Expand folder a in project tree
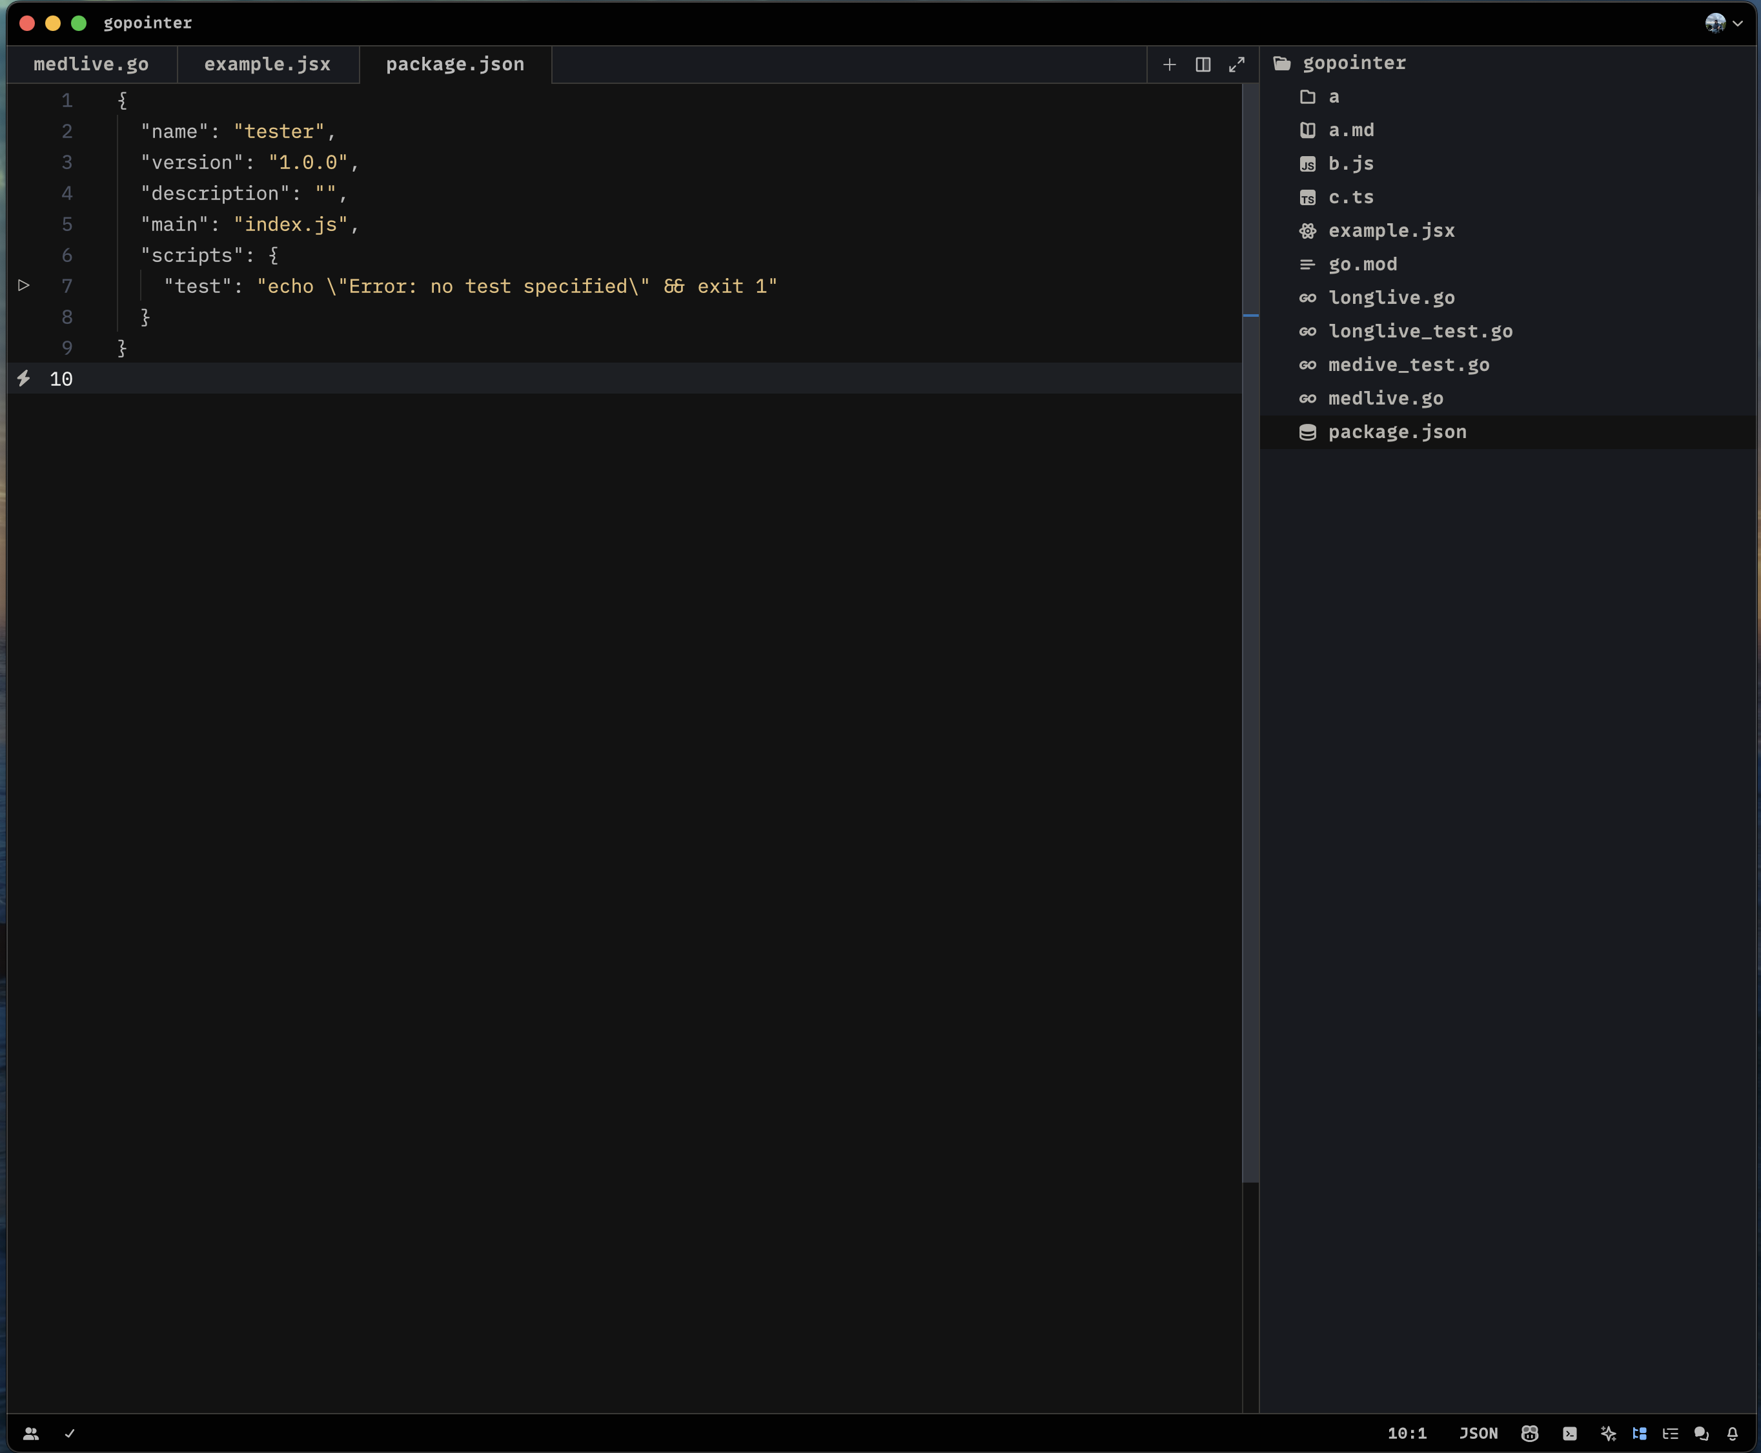Image resolution: width=1761 pixels, height=1453 pixels. point(1332,97)
